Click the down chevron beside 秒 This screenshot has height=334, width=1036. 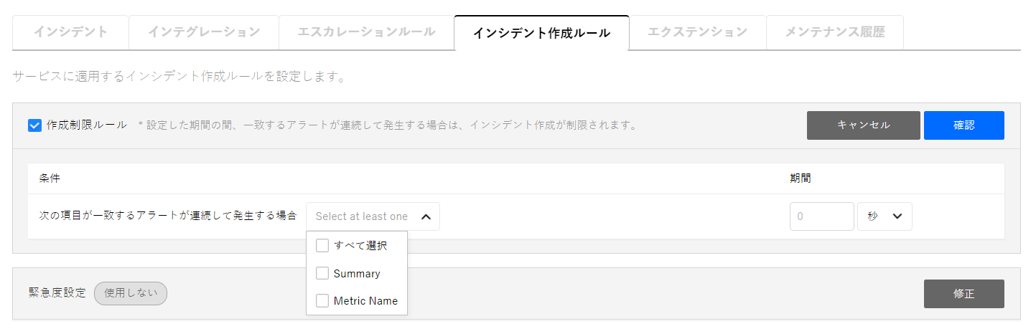[897, 216]
